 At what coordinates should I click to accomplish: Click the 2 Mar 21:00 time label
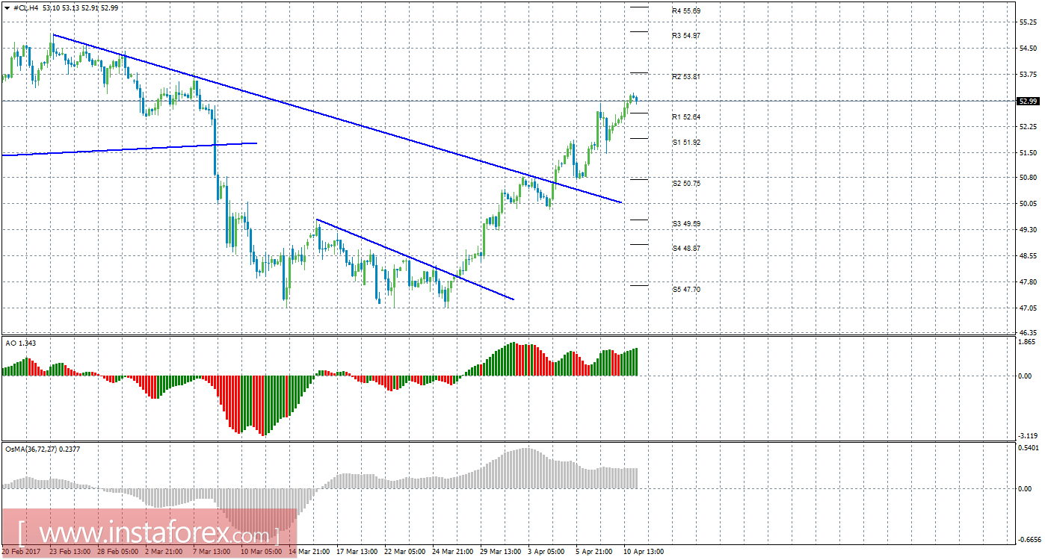(164, 553)
